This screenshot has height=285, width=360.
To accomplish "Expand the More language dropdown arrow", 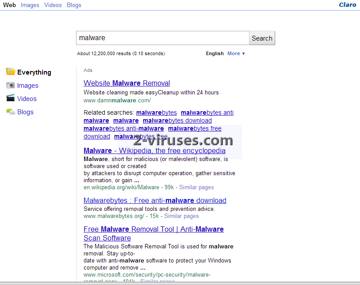I will coord(243,54).
